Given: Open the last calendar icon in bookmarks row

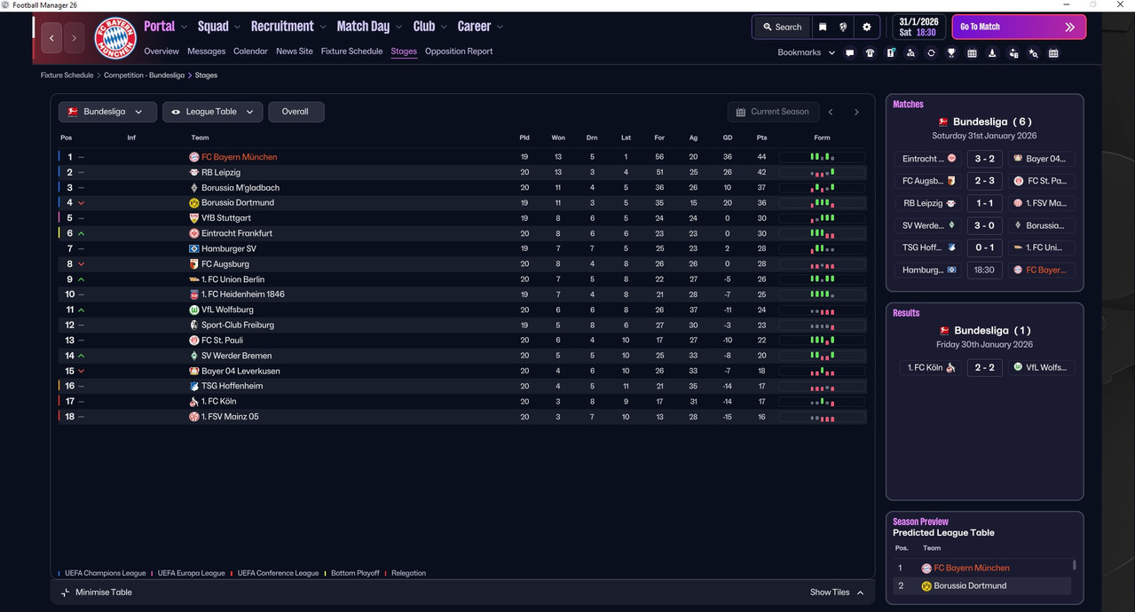Looking at the screenshot, I should 1053,53.
